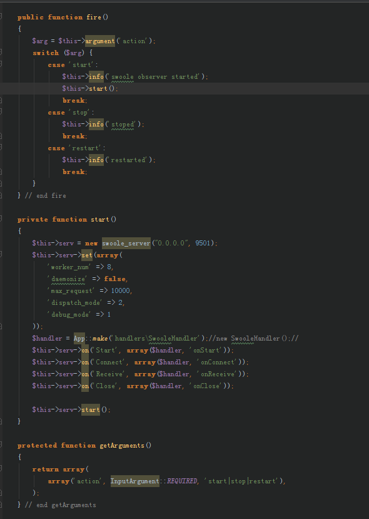Click the highlighted set method call
Viewport: 369px width, 519px height.
pos(87,255)
